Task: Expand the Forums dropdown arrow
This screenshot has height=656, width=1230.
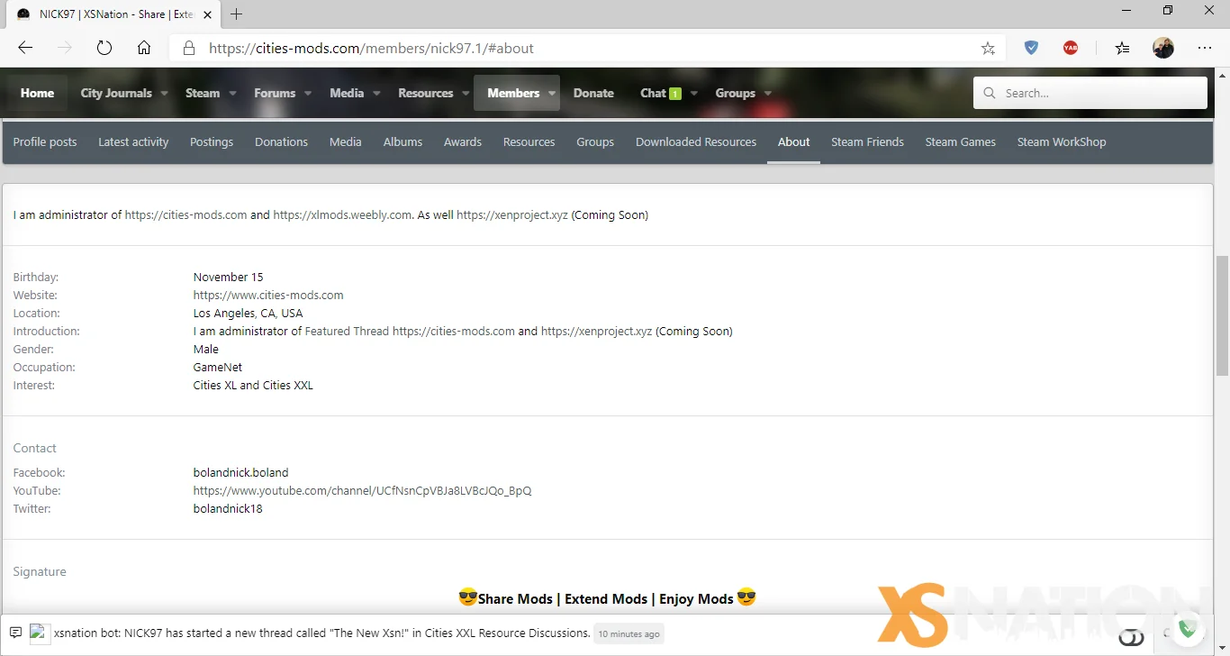Action: point(308,94)
